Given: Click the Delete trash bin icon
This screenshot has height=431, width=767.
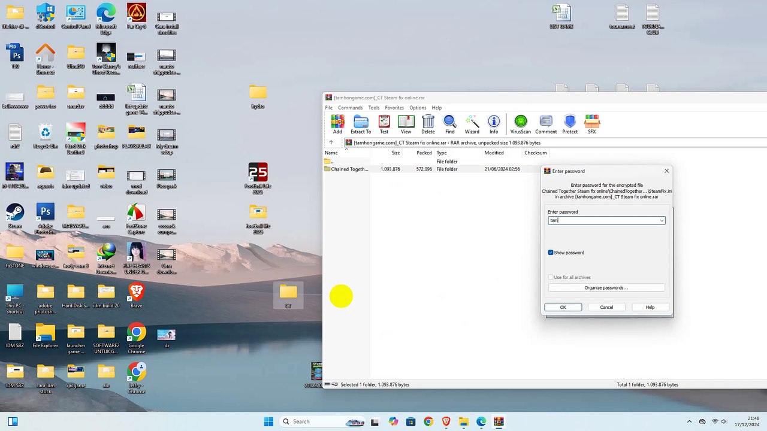Looking at the screenshot, I should (x=428, y=125).
